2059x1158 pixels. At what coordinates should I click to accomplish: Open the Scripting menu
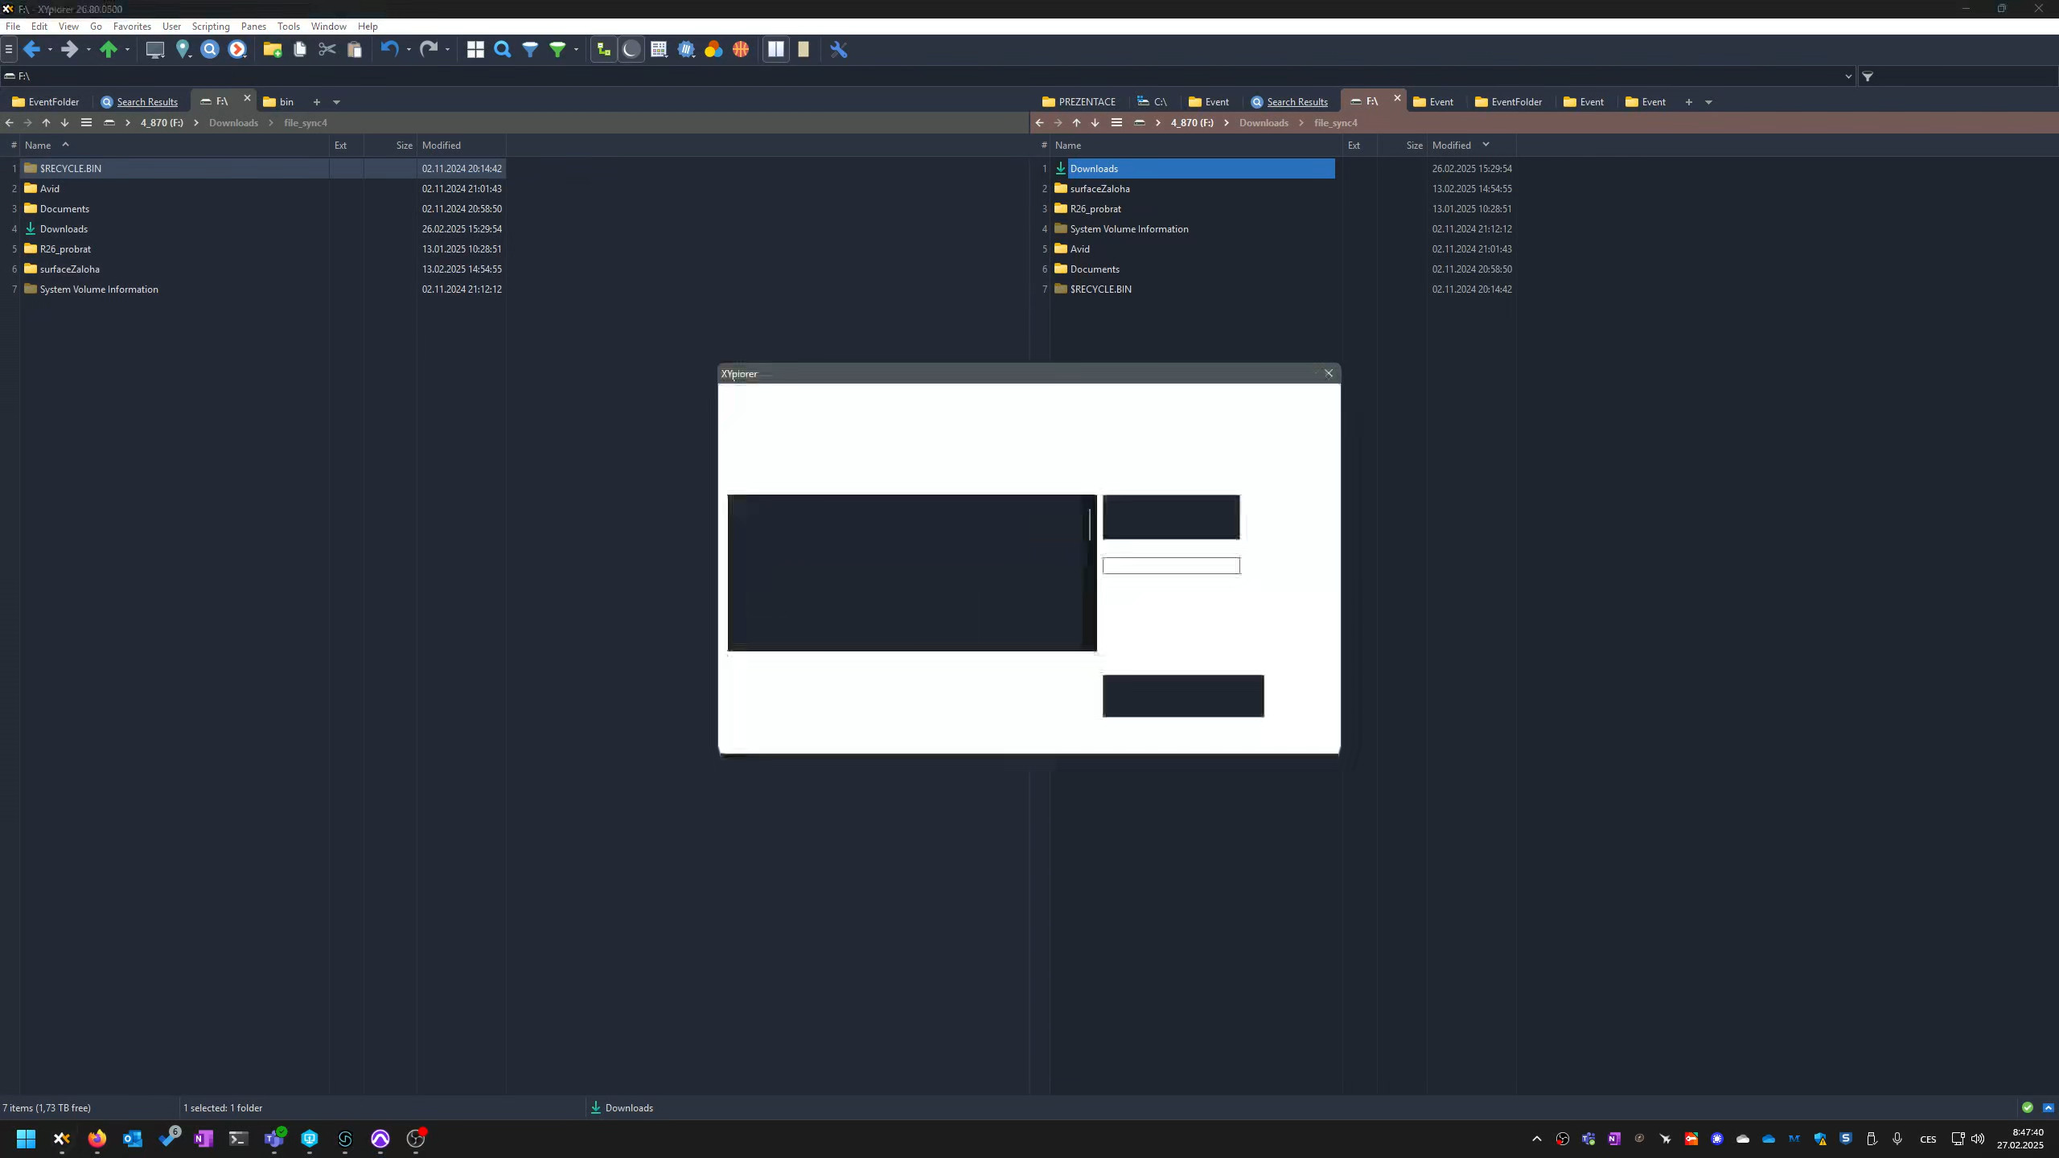211,27
